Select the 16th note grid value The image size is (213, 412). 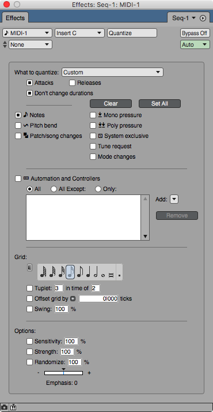pos(70,272)
